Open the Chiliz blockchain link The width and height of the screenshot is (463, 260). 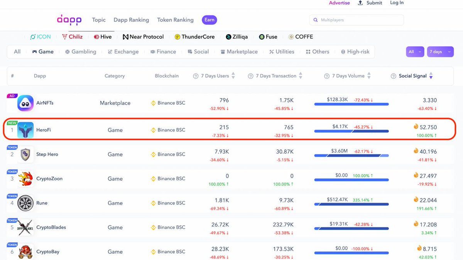72,37
